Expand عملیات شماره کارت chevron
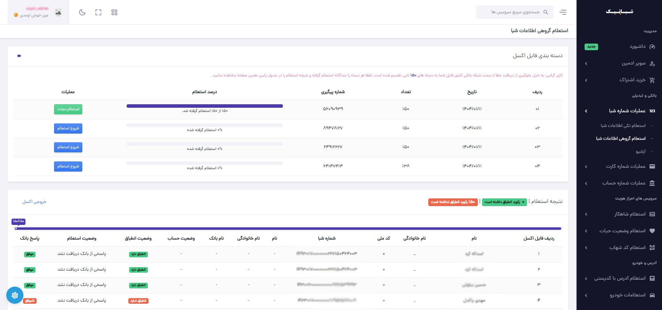The image size is (662, 310). [x=586, y=167]
